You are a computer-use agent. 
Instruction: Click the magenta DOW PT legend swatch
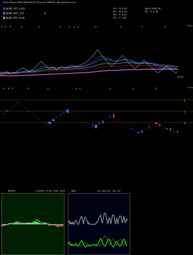4,18
